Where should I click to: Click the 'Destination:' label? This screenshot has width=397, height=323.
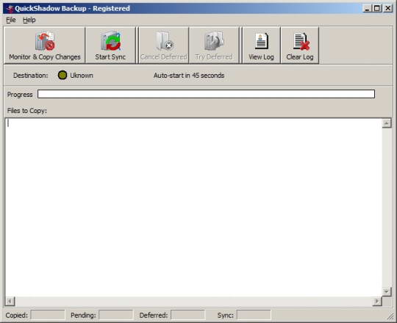tap(31, 76)
